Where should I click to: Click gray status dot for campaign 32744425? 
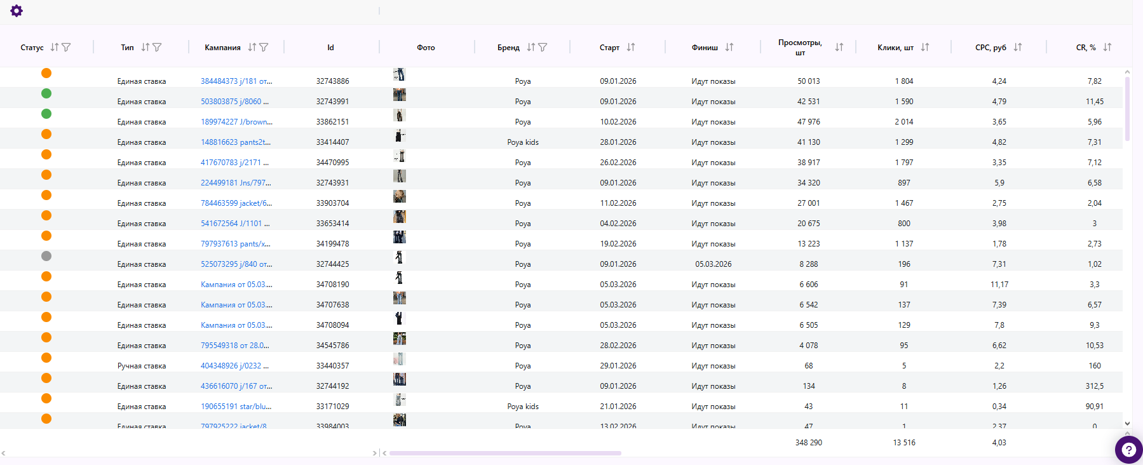(46, 256)
